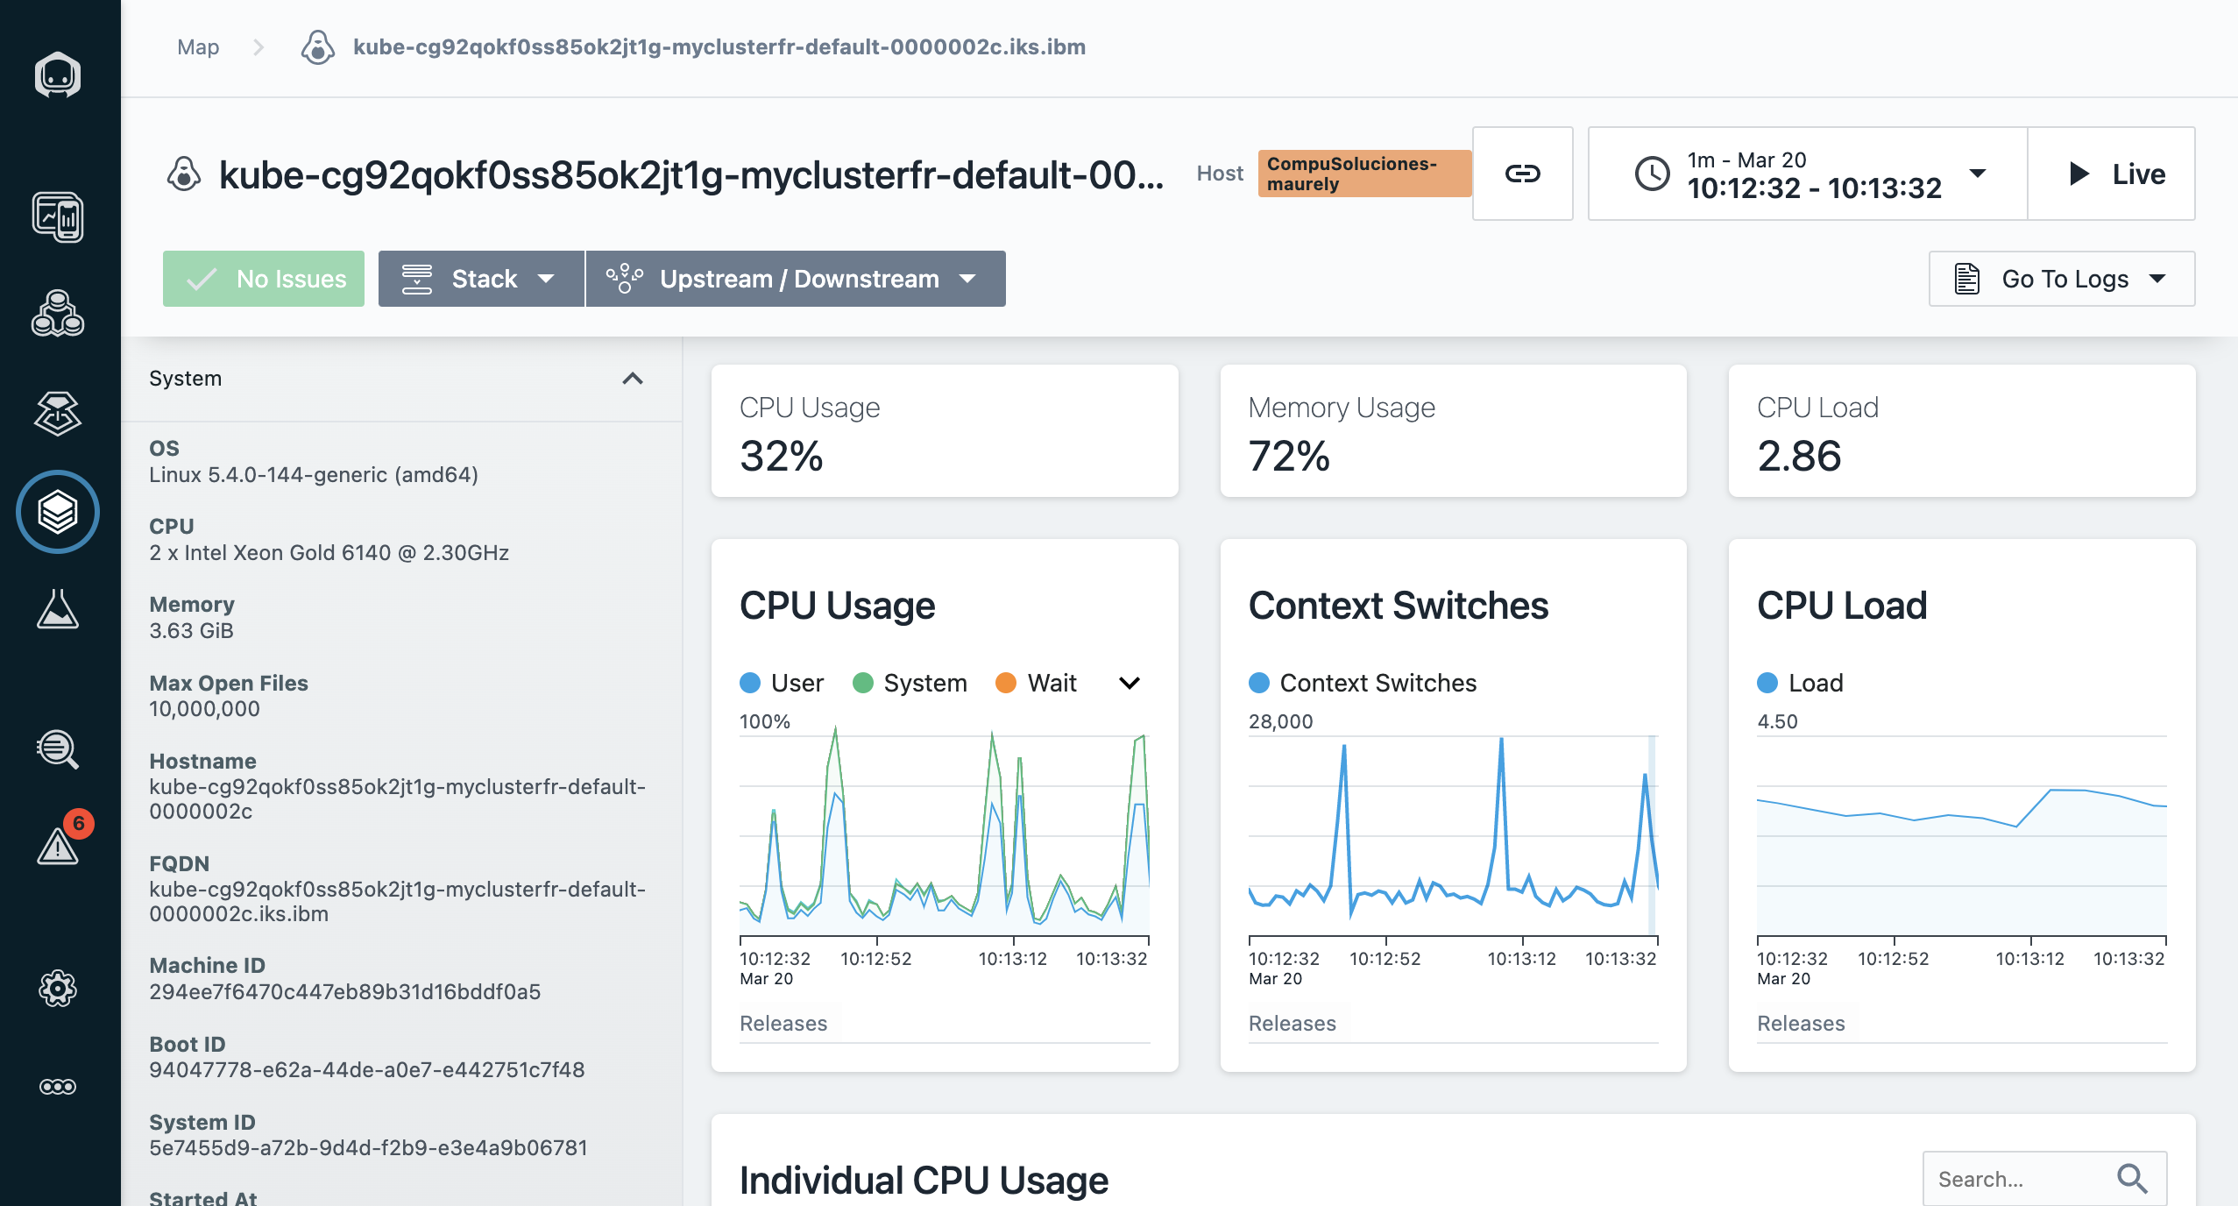Open the events warning icon with badge
The image size is (2238, 1206).
click(58, 845)
